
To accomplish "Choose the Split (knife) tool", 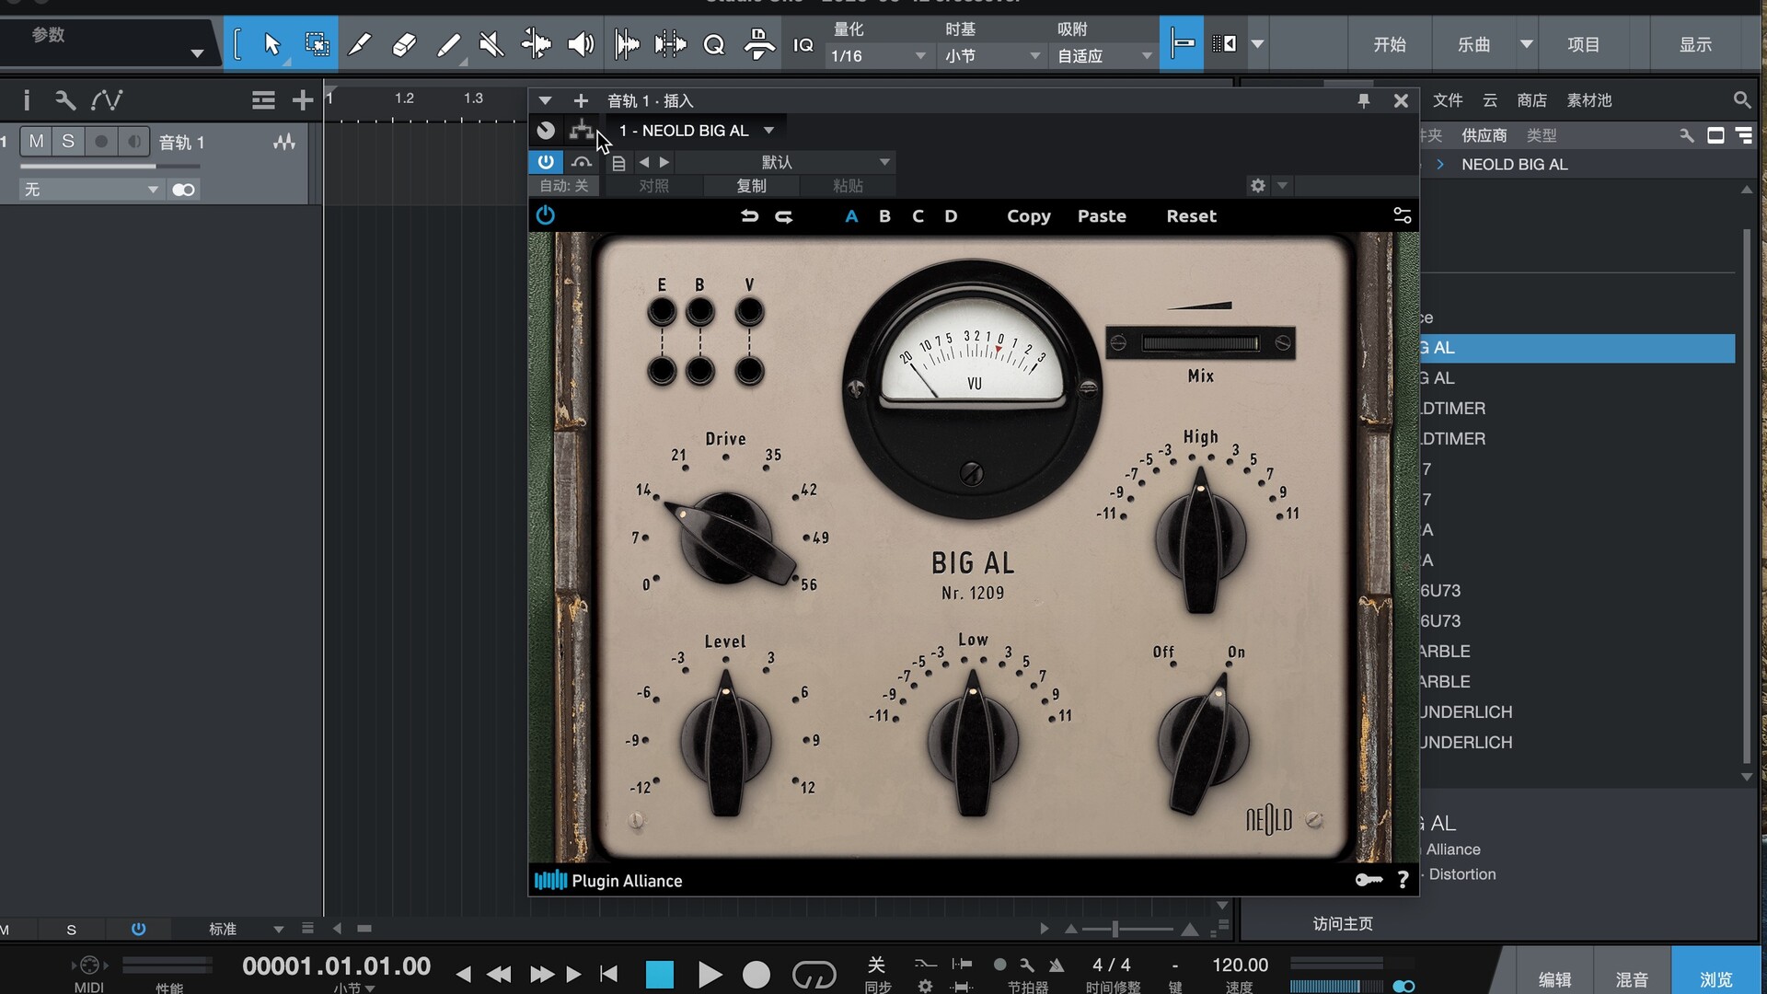I will point(360,44).
